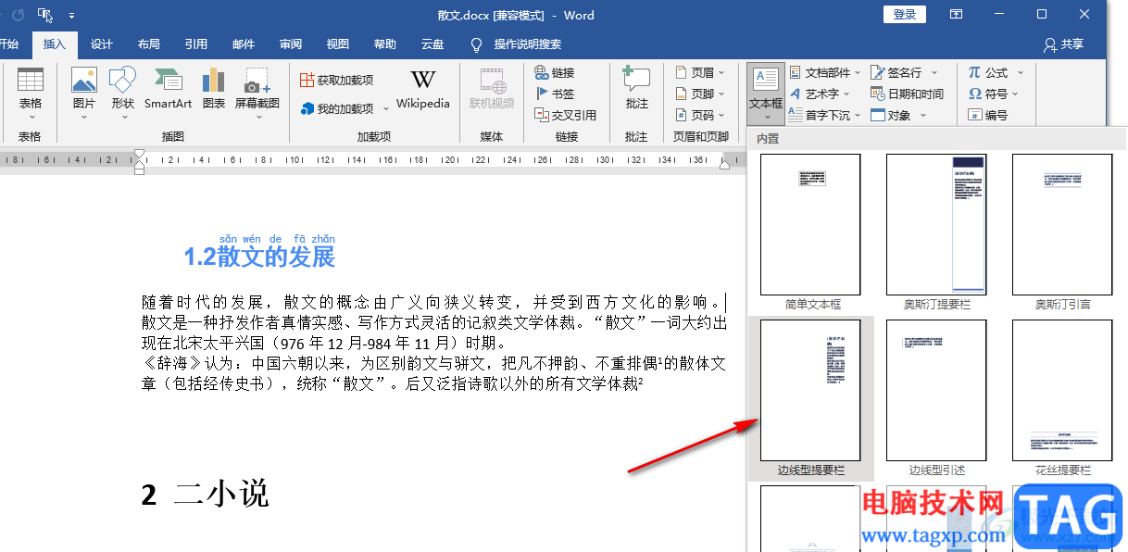Click the Online Video (联机视频) button
This screenshot has width=1128, height=552.
tap(492, 90)
